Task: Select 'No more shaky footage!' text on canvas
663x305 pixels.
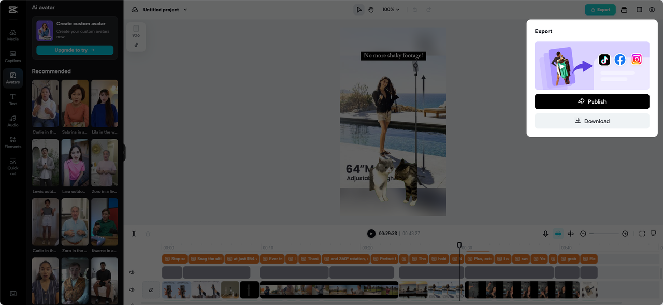Action: coord(393,55)
